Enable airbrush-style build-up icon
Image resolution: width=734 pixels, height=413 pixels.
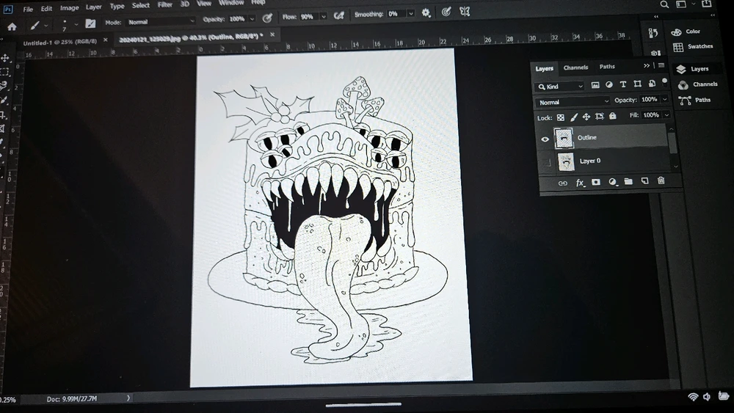339,15
